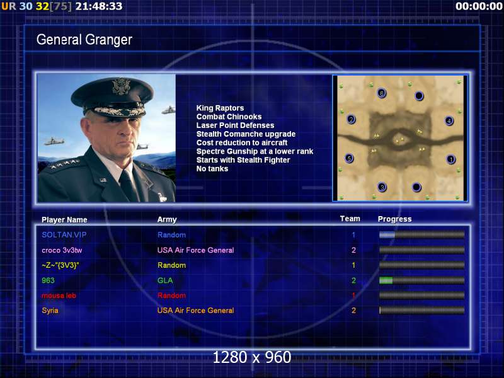
Task: Click the "Stealth Comanche upgrade" line
Action: tap(246, 134)
